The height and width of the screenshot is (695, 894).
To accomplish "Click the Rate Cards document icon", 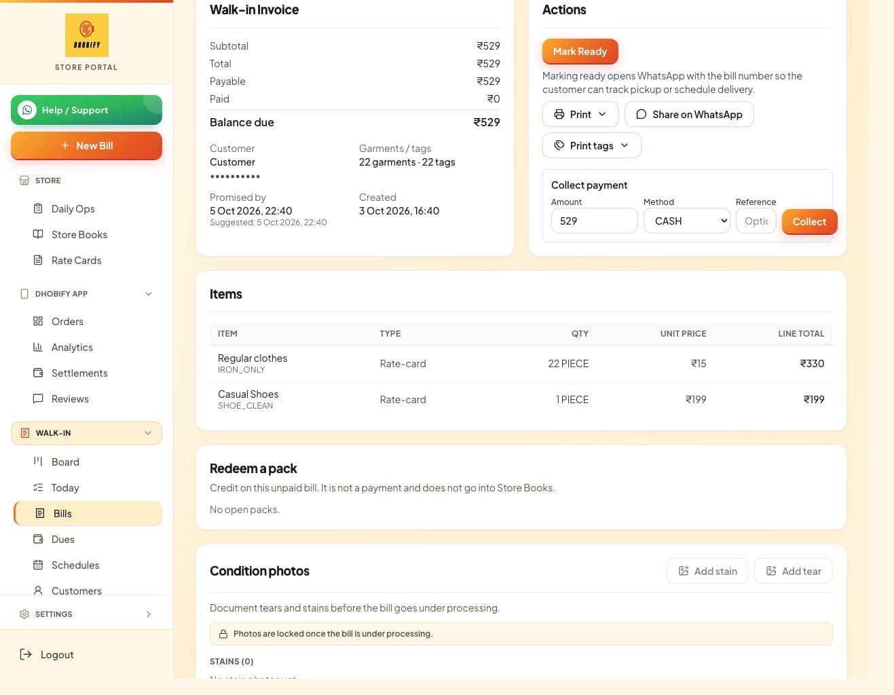I will tap(38, 260).
